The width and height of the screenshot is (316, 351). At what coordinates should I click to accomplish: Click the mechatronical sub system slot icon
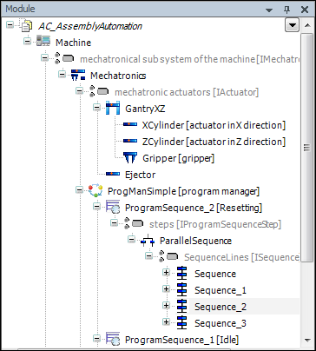coord(64,58)
